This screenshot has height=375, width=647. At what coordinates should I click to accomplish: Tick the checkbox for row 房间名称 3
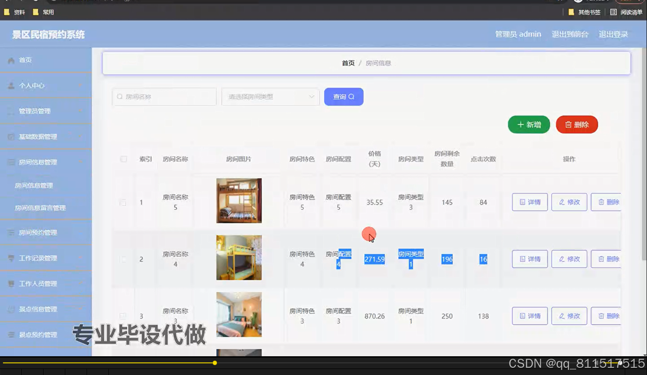(123, 316)
